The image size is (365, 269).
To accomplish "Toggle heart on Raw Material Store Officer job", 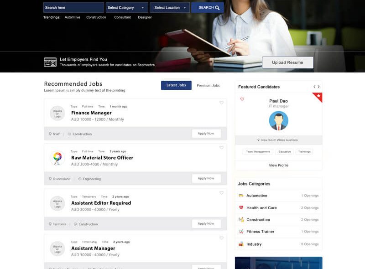I will [x=221, y=148].
